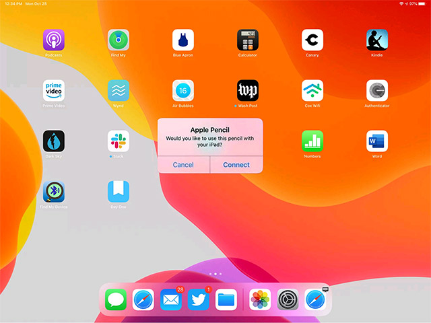Open the Blue Apron app
The image size is (431, 323).
click(x=183, y=40)
